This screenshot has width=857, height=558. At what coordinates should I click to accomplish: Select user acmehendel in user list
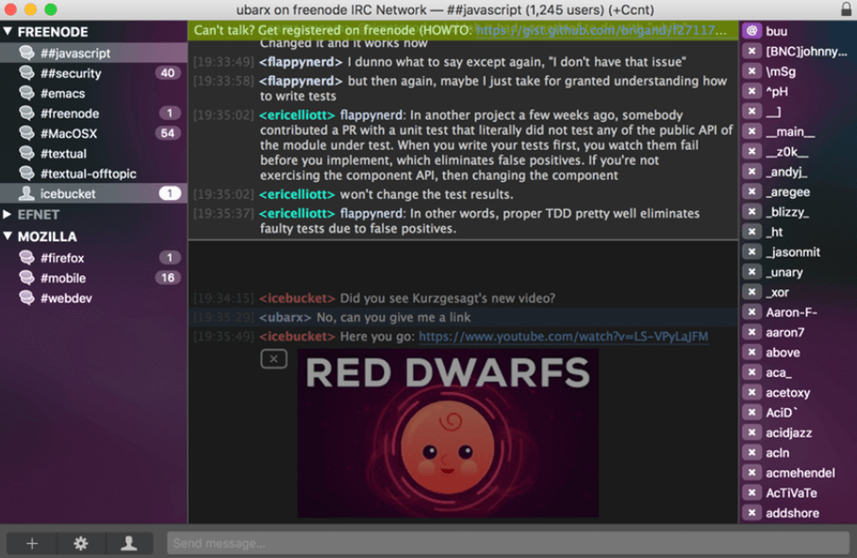pos(798,473)
